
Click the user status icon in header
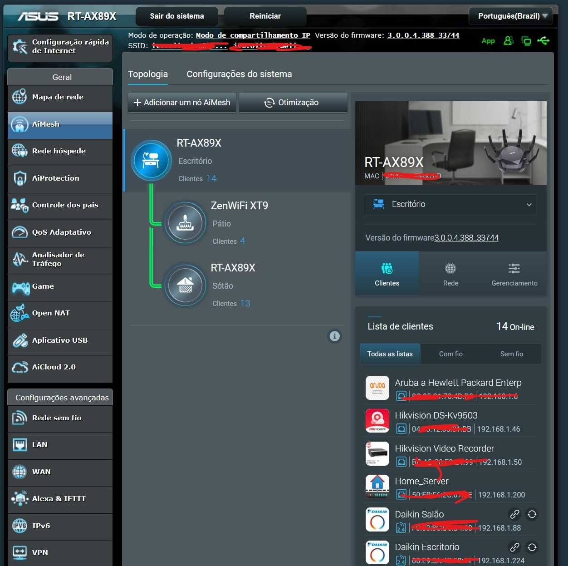(509, 41)
